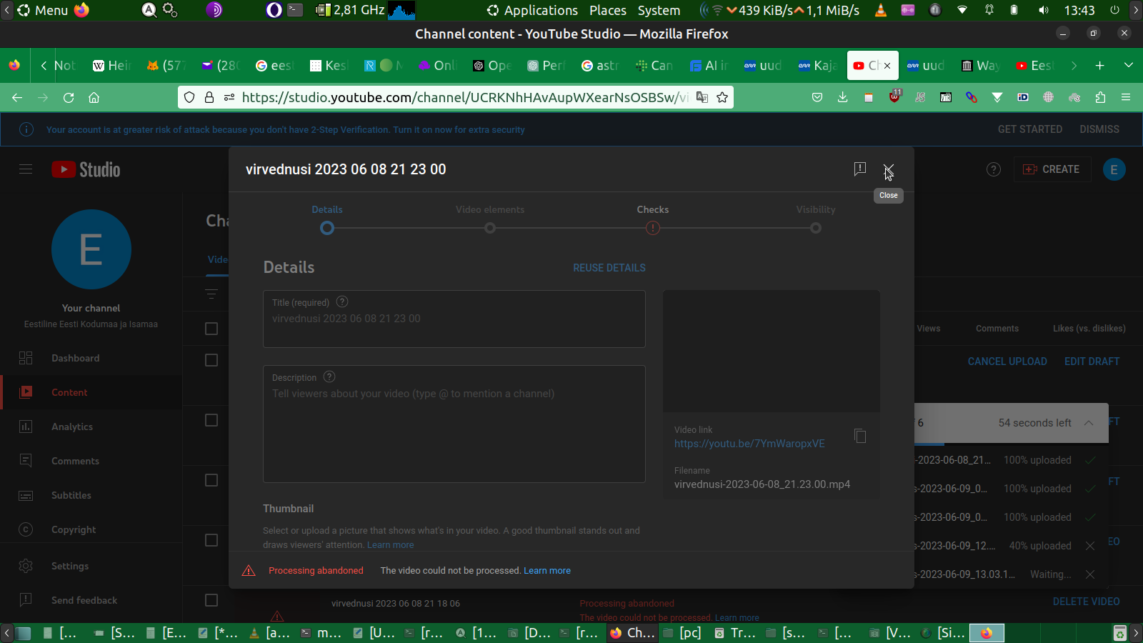The width and height of the screenshot is (1143, 643).
Task: Open Firefox downloads panel
Action: click(x=843, y=97)
